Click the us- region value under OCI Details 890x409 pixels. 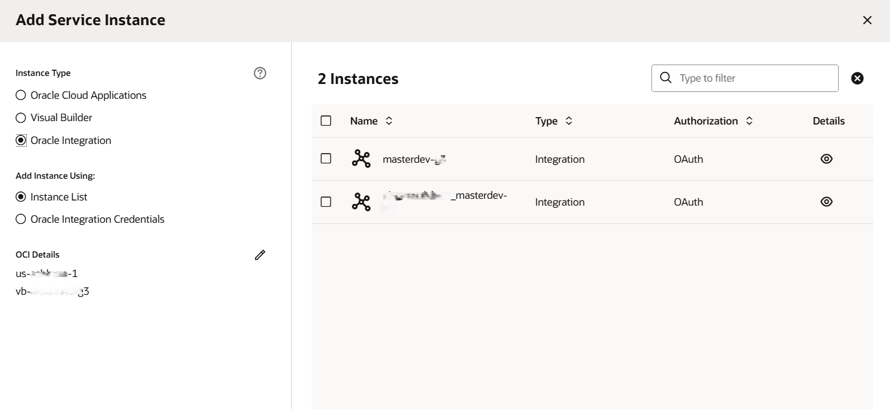[x=47, y=274]
